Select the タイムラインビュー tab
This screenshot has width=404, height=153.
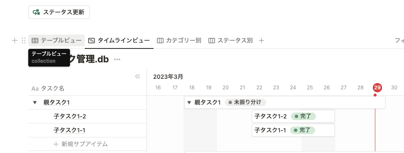(x=119, y=40)
